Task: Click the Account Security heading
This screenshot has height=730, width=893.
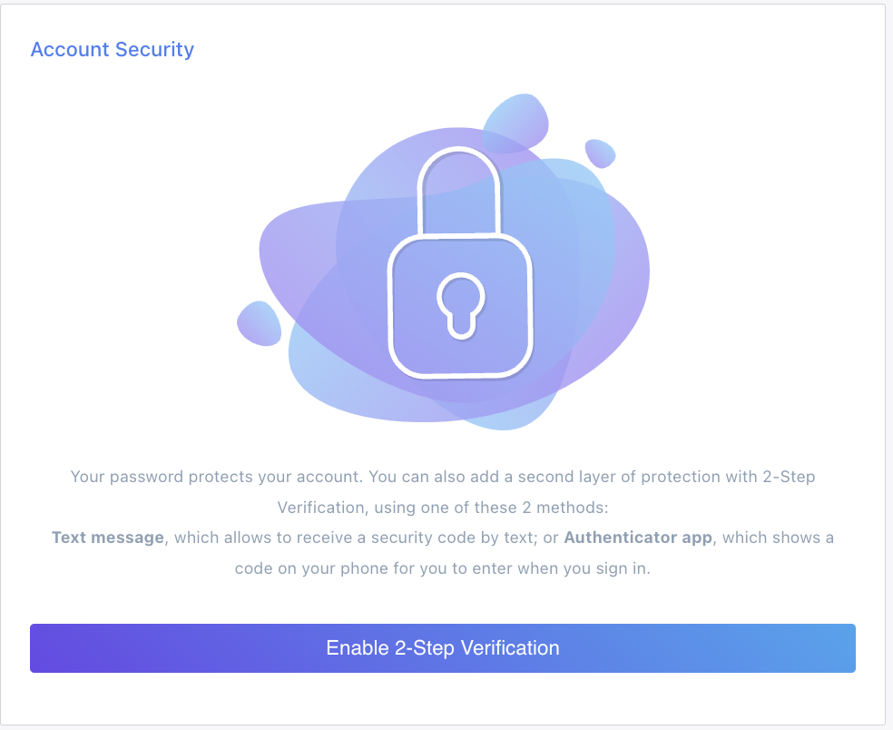Action: (113, 50)
